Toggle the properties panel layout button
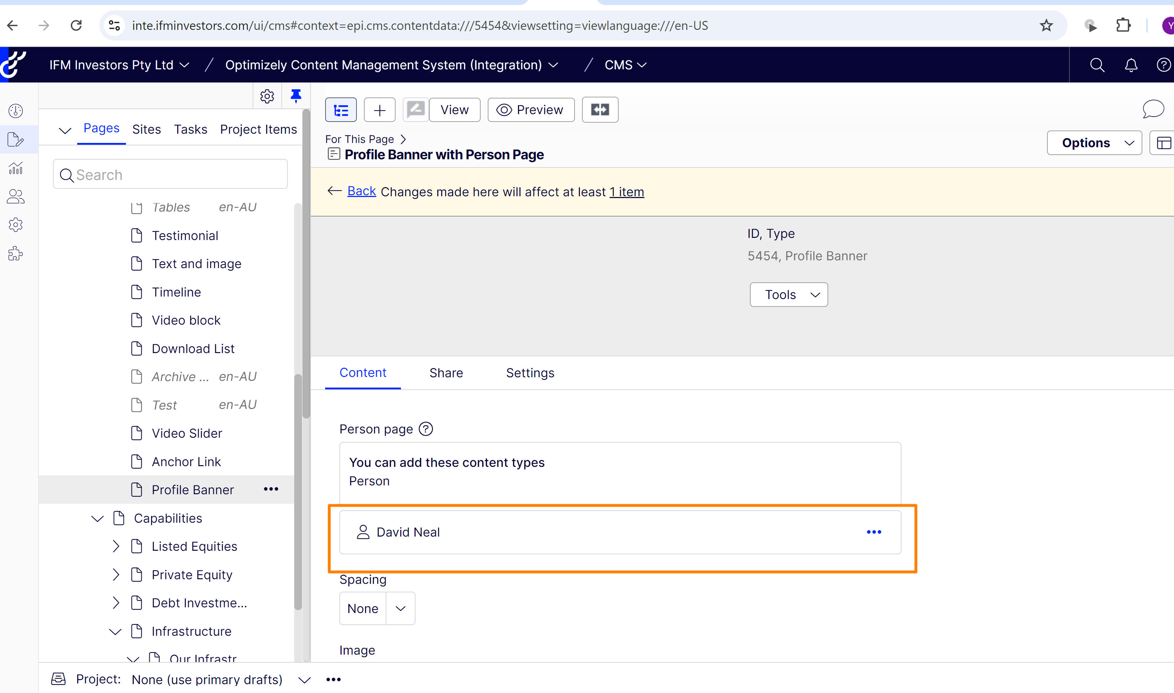 [1163, 143]
